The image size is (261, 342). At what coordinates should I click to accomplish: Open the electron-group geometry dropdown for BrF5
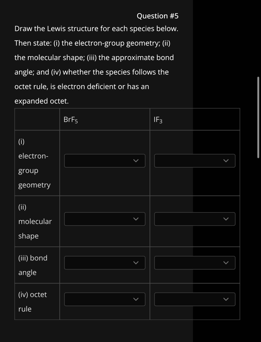pyautogui.click(x=105, y=161)
